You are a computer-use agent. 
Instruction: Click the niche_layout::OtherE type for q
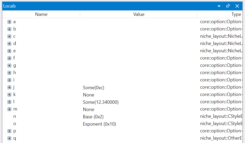click(x=221, y=138)
